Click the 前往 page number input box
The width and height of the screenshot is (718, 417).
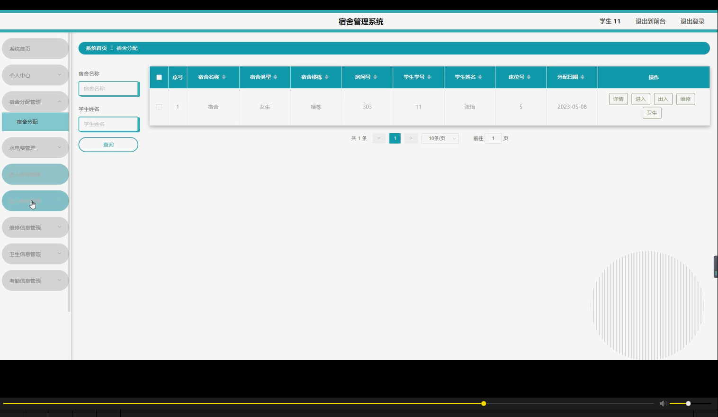493,138
